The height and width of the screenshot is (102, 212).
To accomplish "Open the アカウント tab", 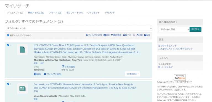I will tap(110, 13).
